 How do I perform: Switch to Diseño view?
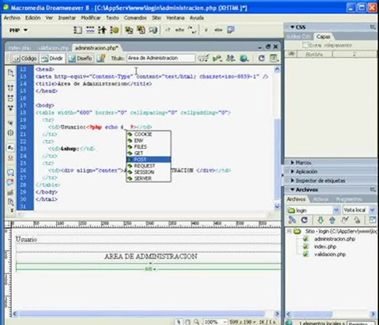click(x=80, y=58)
